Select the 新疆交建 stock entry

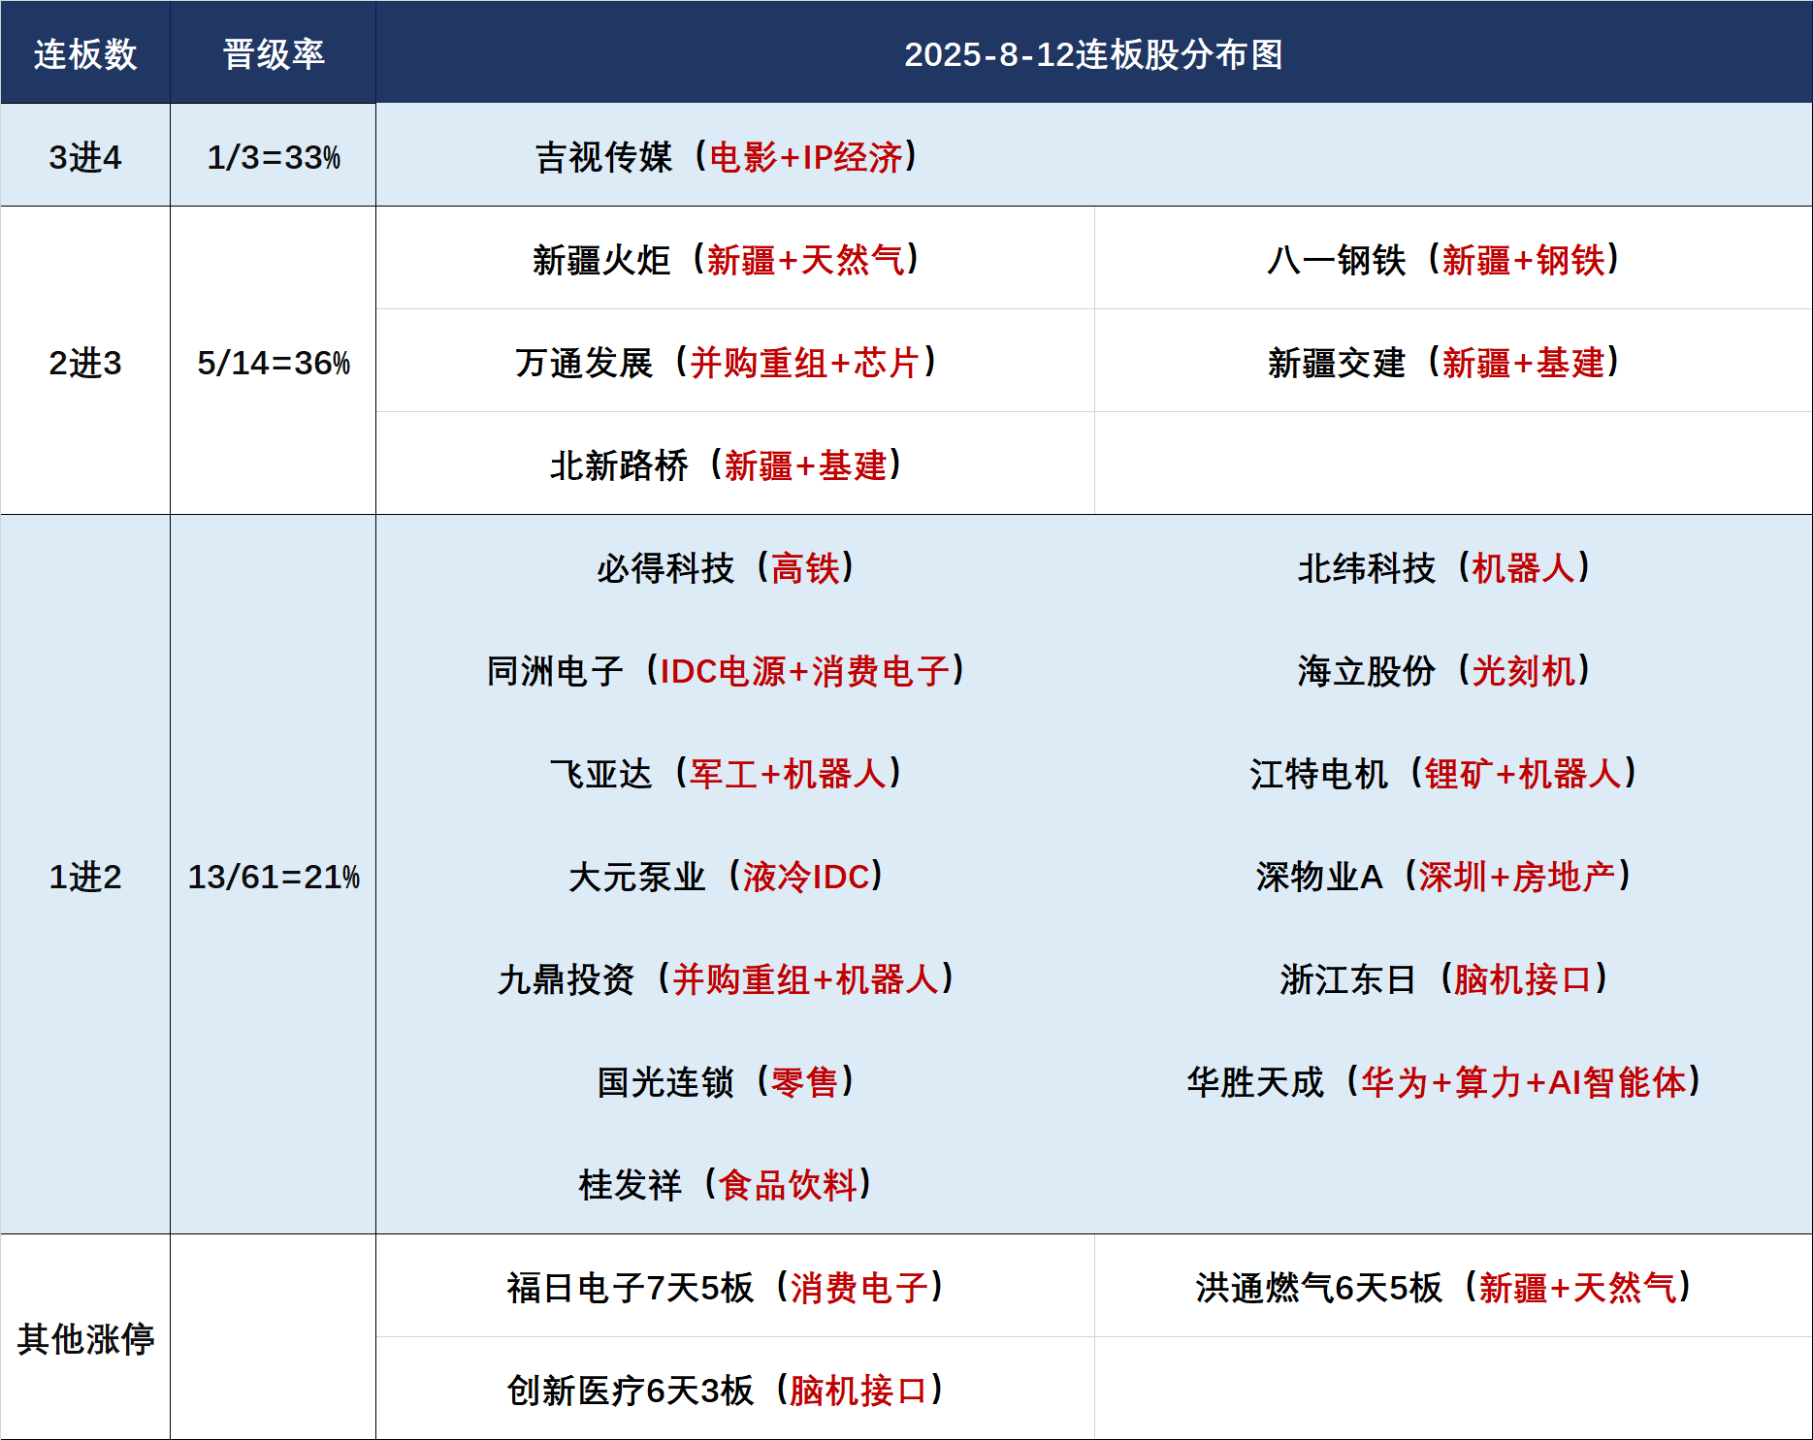(1444, 363)
